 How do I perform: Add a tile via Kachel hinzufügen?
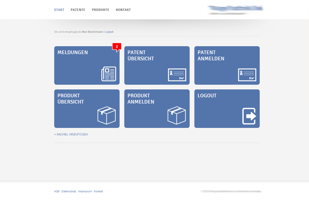pyautogui.click(x=71, y=134)
